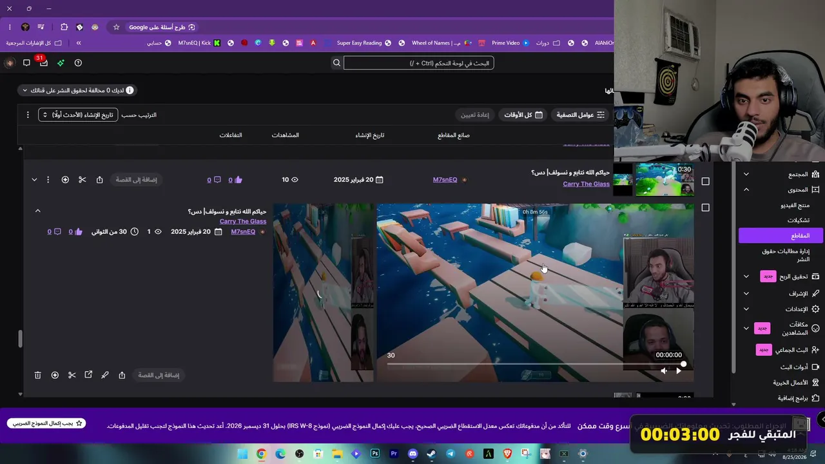Expand the تحقيق الربح sidebar section
825x464 pixels.
[x=746, y=276]
